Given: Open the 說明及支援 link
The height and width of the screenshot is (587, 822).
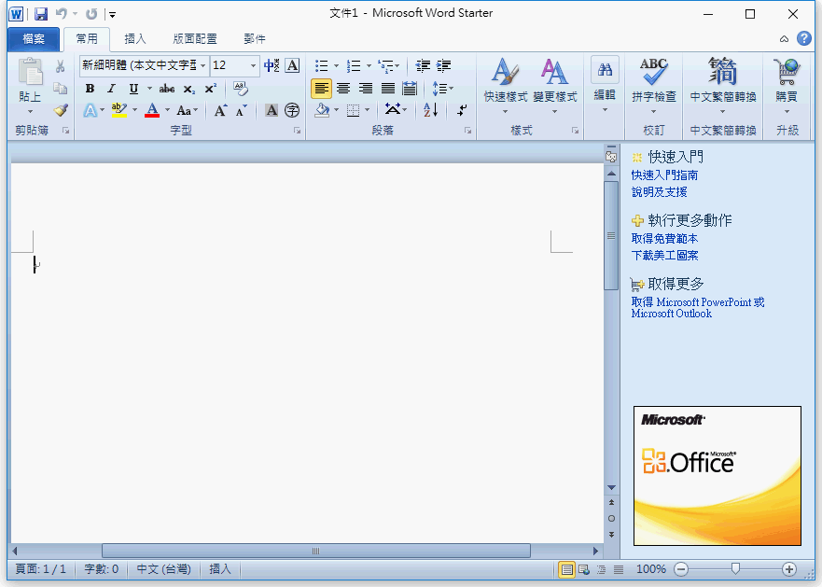Looking at the screenshot, I should 659,192.
